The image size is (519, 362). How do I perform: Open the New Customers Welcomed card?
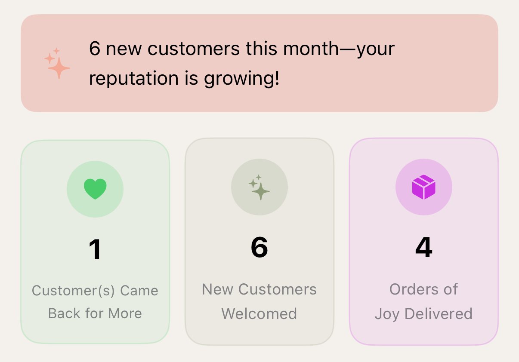pos(259,241)
